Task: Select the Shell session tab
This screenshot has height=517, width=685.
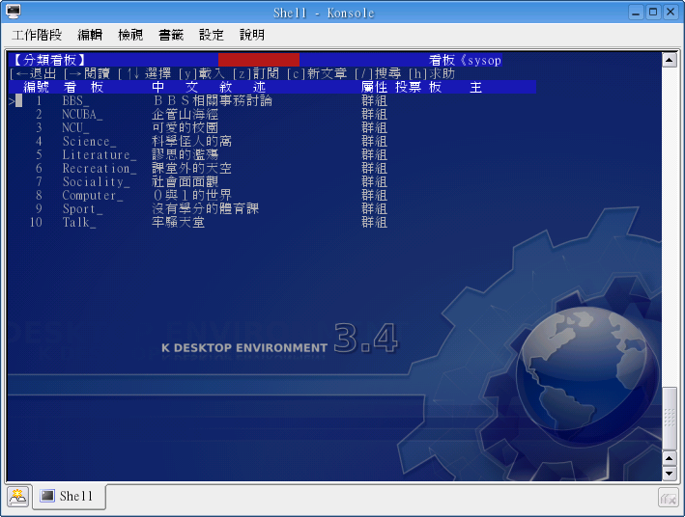Action: [x=70, y=497]
